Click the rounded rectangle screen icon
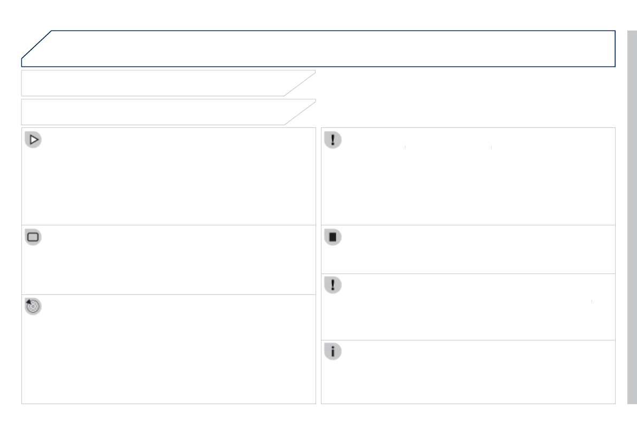The image size is (637, 425). [33, 237]
